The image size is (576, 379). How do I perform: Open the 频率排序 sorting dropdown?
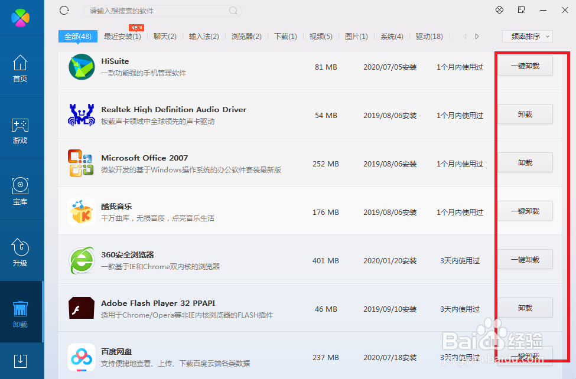point(526,36)
